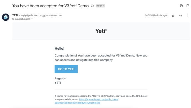Click the bold YETI sender name
Screen dimensions: 191x108
coord(15,15)
